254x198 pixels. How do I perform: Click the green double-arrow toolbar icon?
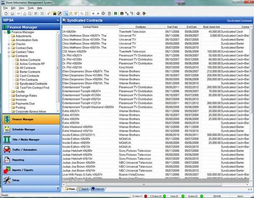[115, 13]
